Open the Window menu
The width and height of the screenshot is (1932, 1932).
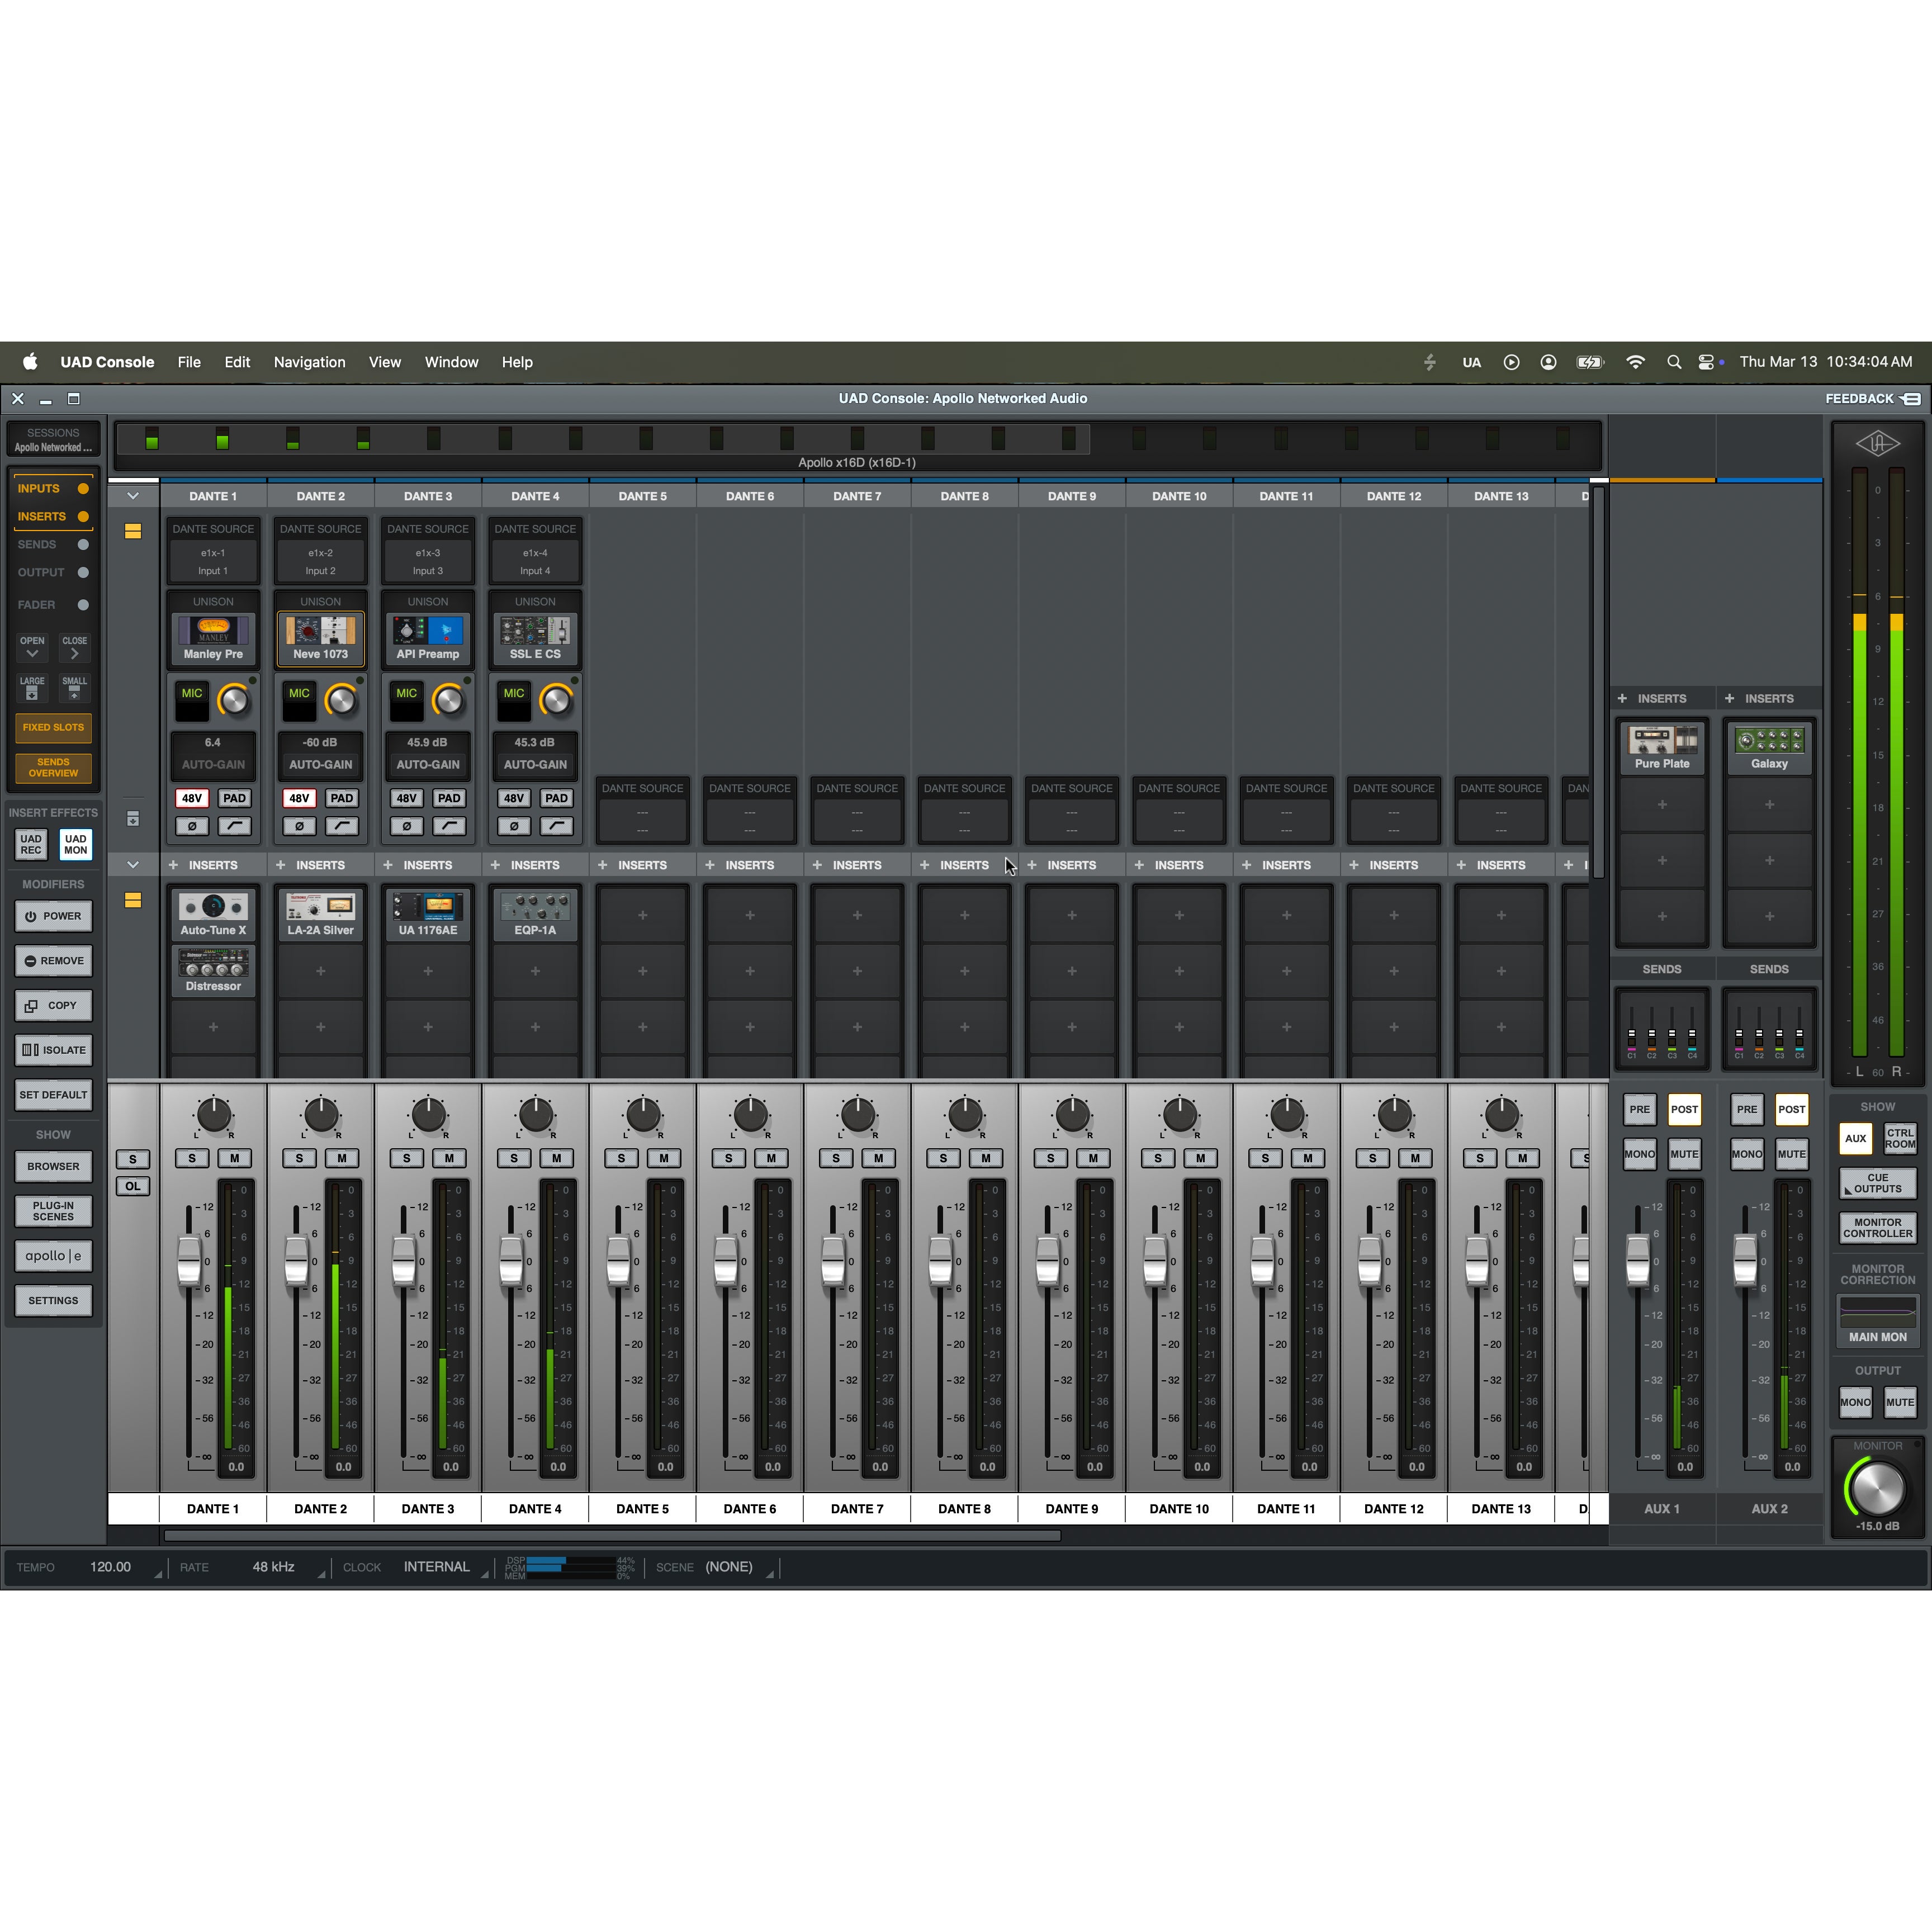point(451,362)
